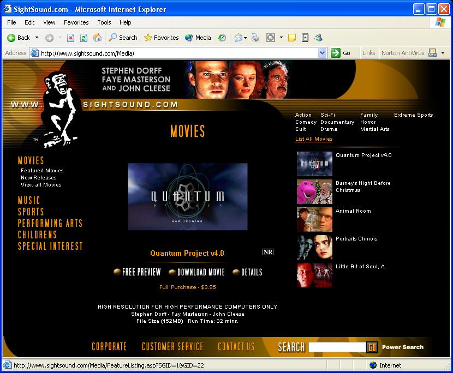Click the yellow note Discuss icon
Viewport: 453px width, 373px height.
[292, 38]
